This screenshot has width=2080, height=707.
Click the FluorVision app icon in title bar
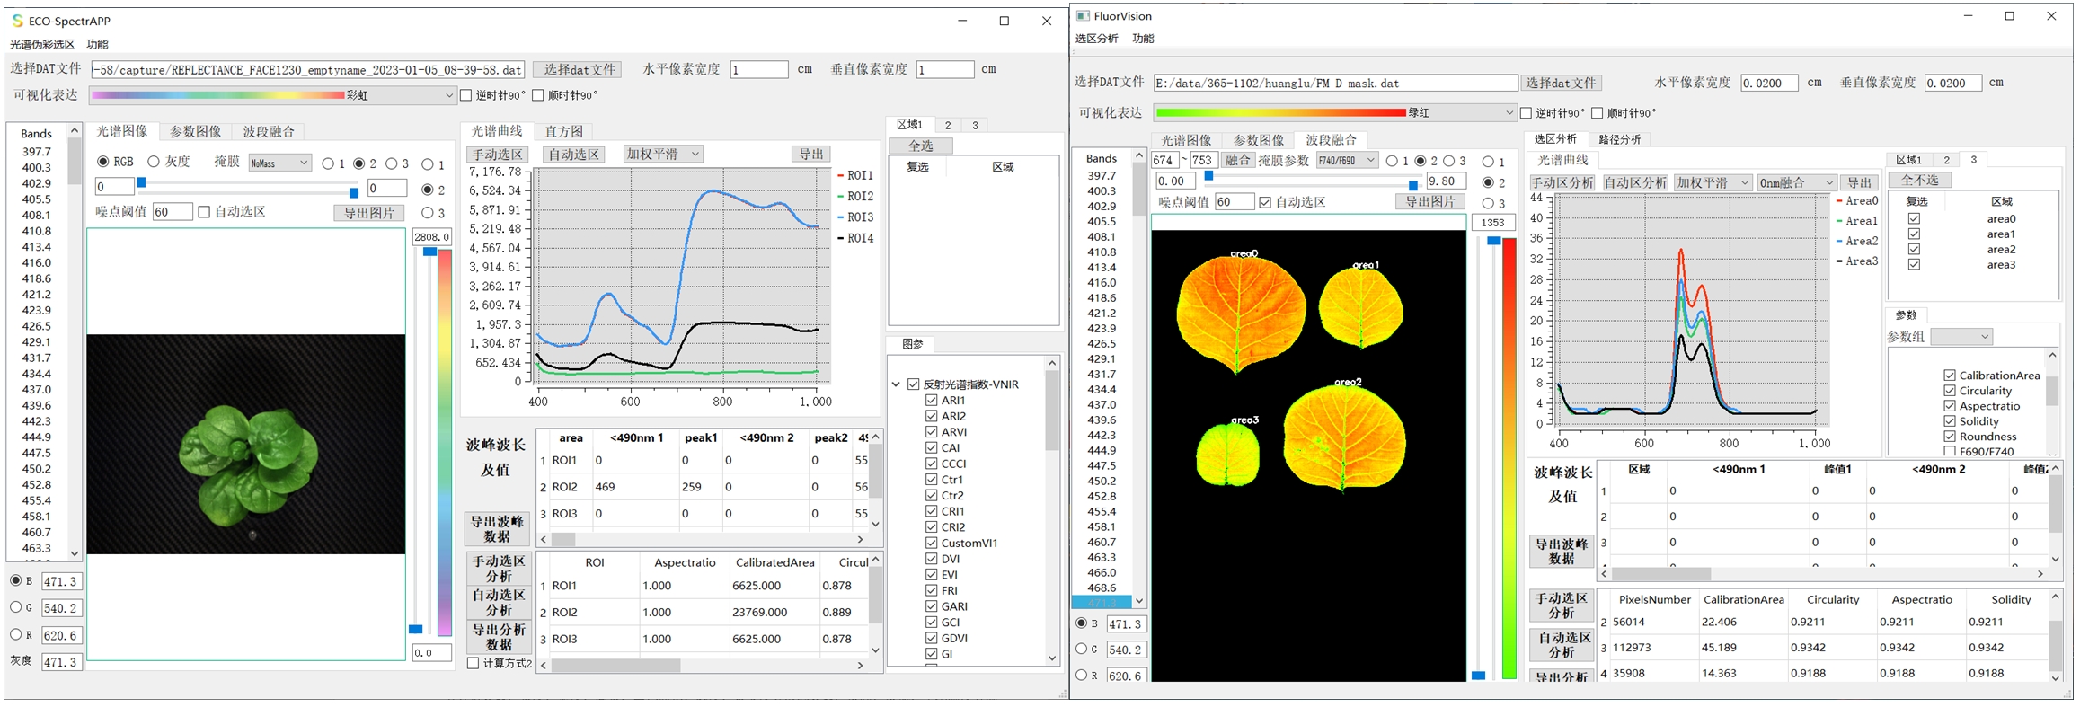(1083, 16)
